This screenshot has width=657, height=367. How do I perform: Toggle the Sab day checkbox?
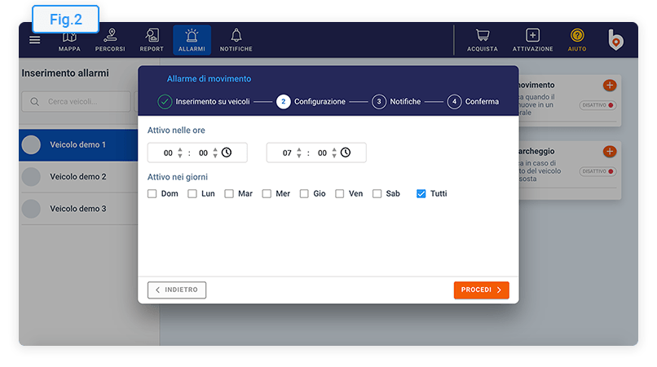point(377,194)
